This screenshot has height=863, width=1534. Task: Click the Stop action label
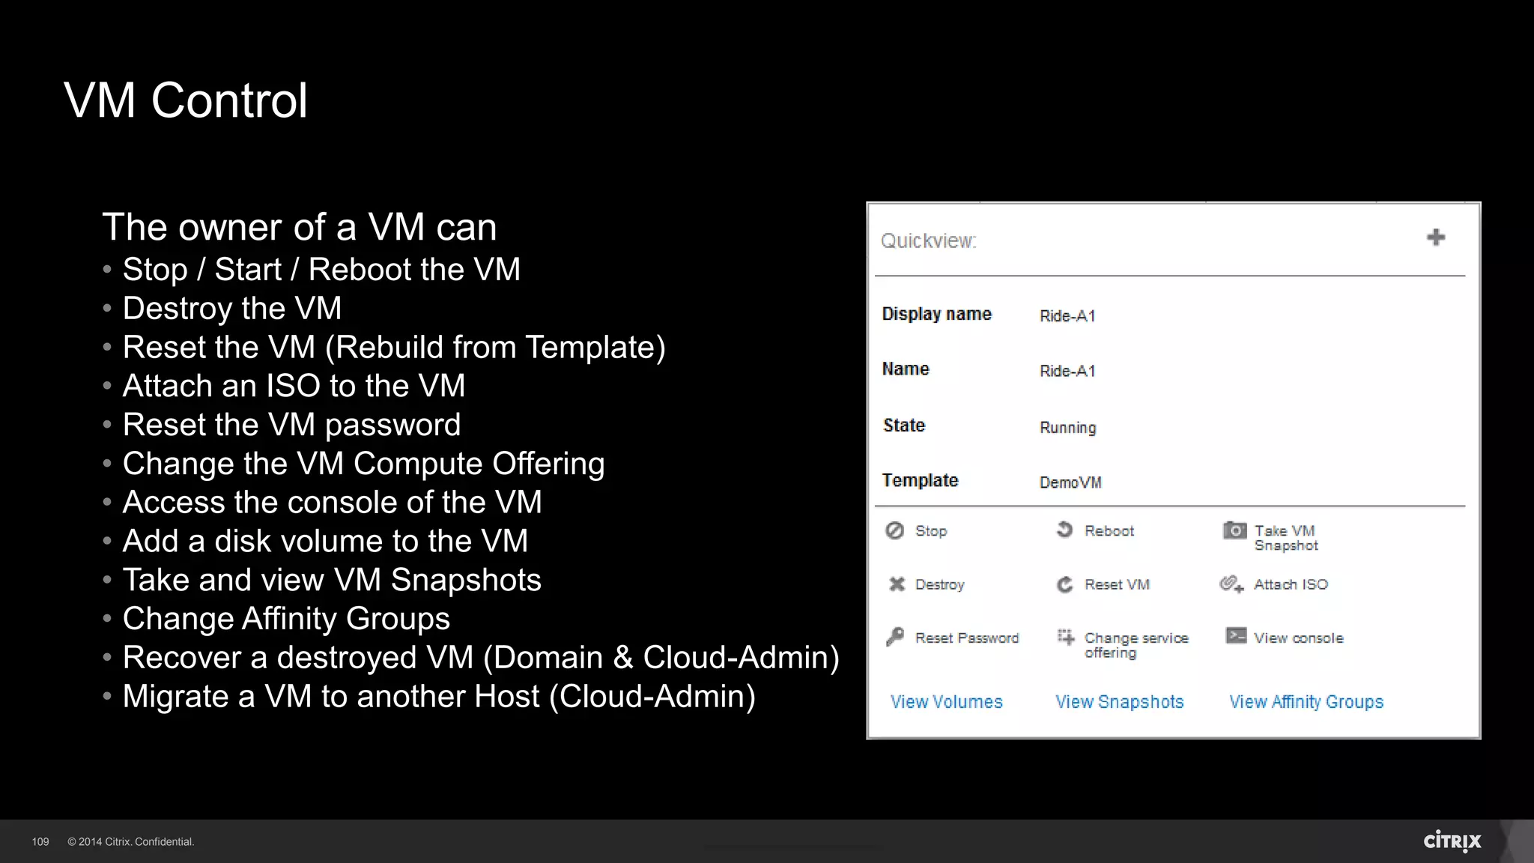931,531
